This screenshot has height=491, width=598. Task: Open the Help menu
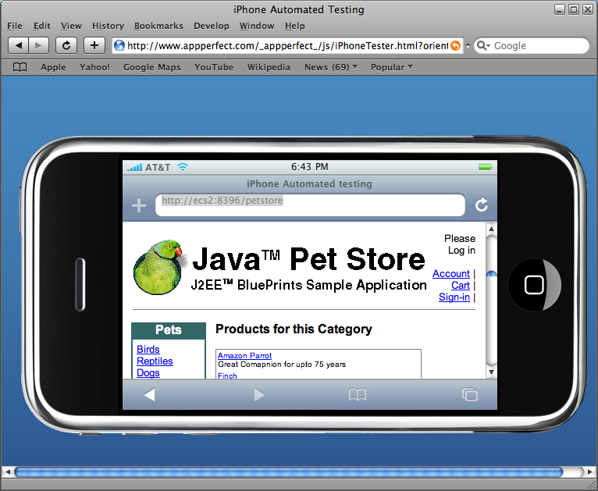[x=295, y=26]
